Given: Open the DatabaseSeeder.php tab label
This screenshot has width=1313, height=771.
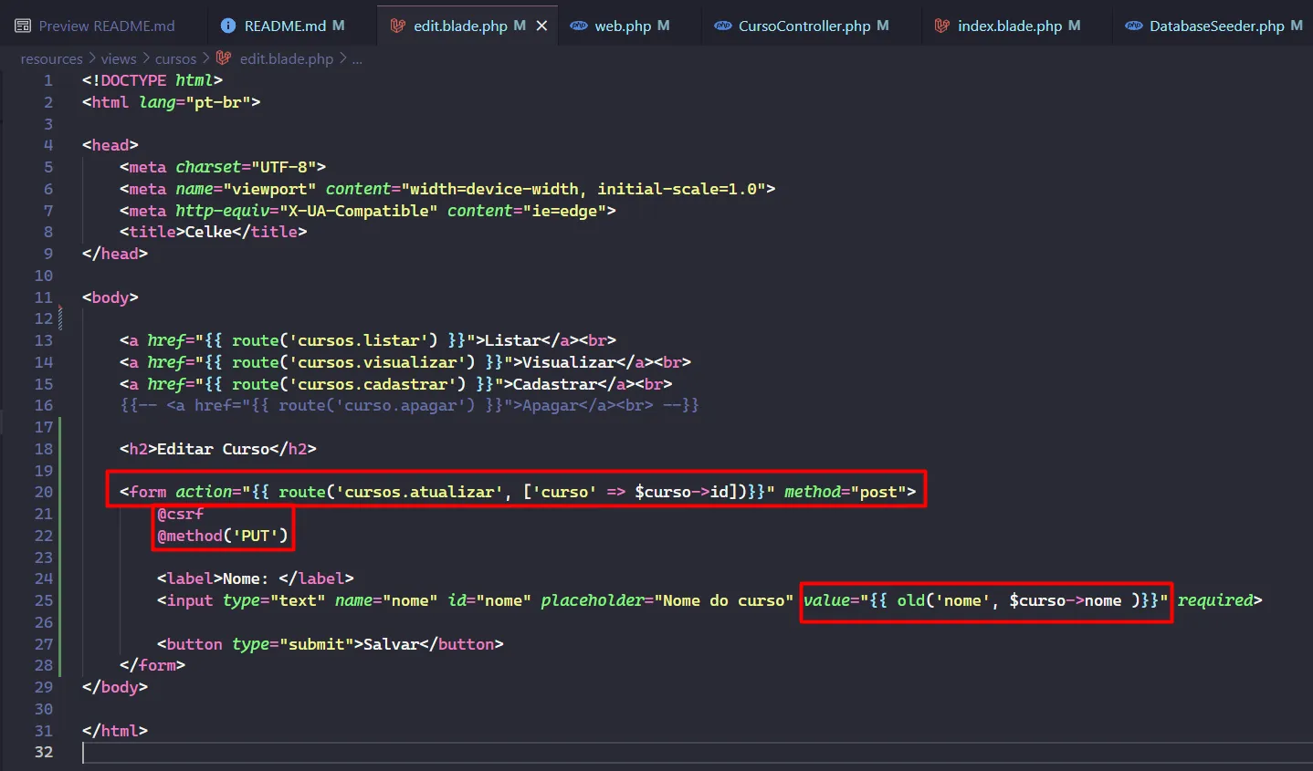Looking at the screenshot, I should point(1216,26).
